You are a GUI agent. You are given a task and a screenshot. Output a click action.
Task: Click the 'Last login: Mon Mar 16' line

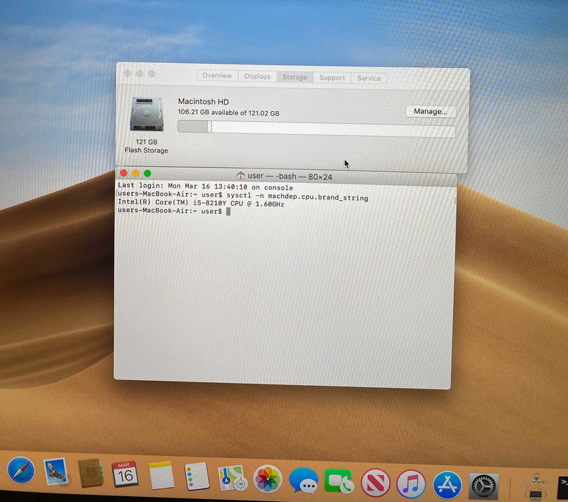[x=205, y=186]
